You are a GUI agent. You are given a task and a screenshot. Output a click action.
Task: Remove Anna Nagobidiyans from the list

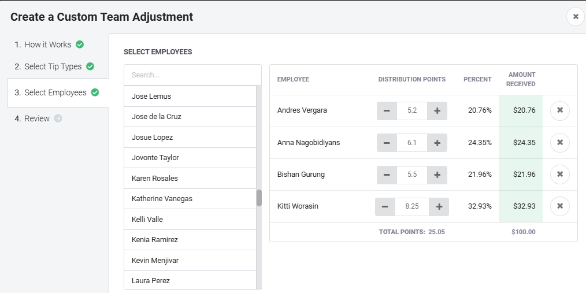[559, 142]
